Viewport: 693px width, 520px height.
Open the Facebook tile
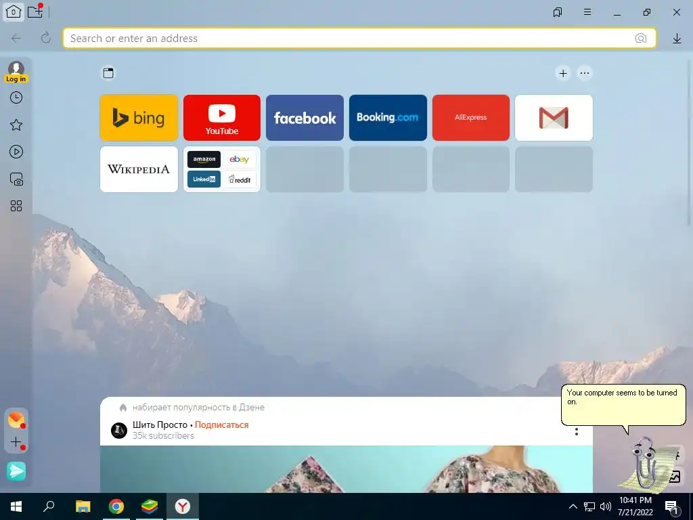pos(305,118)
